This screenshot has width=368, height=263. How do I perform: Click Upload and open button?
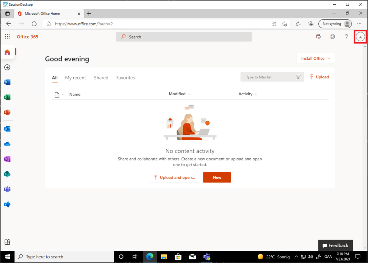coord(174,177)
